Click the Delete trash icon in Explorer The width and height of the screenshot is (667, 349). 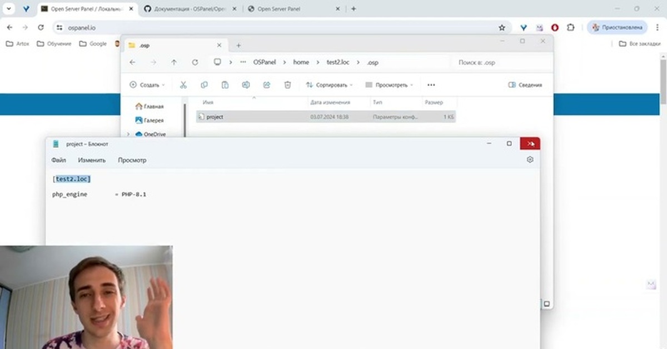287,85
